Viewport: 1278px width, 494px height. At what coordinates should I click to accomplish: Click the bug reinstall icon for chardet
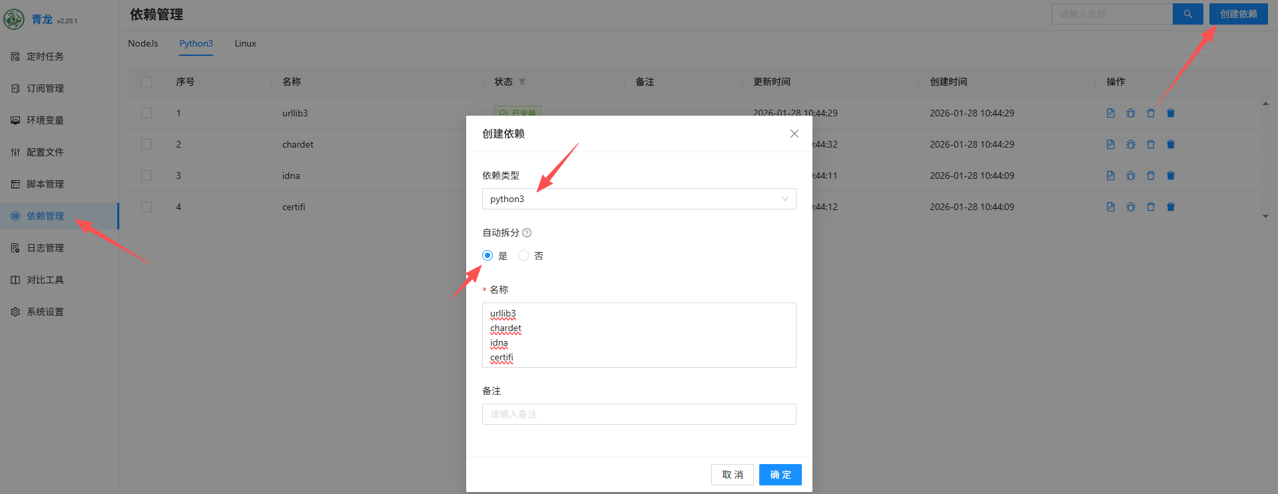pos(1130,144)
